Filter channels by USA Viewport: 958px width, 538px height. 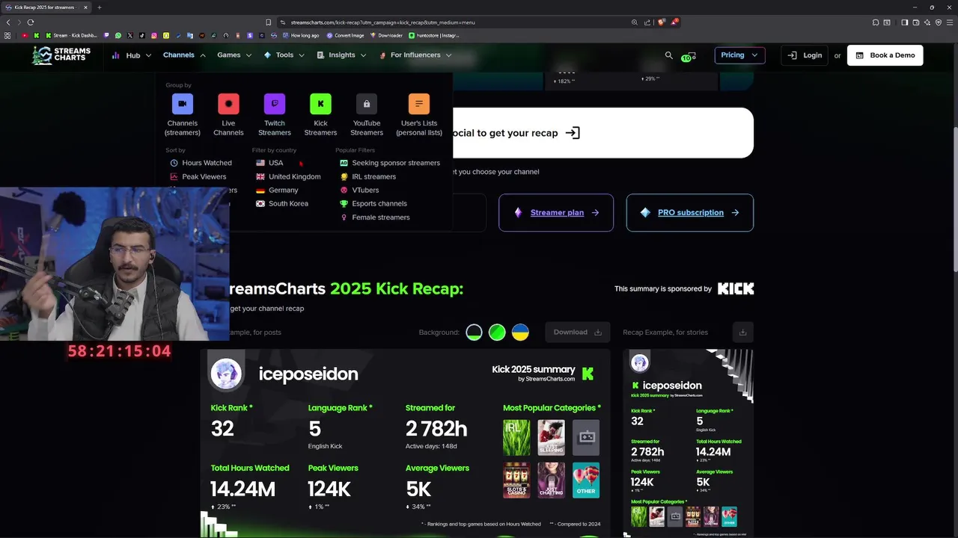pos(269,163)
